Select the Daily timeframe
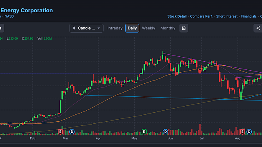The height and width of the screenshot is (147, 262). [132, 28]
